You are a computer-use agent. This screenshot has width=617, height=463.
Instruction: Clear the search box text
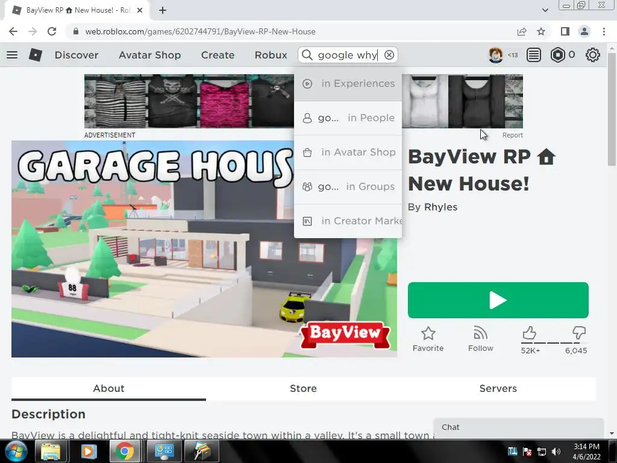point(389,55)
